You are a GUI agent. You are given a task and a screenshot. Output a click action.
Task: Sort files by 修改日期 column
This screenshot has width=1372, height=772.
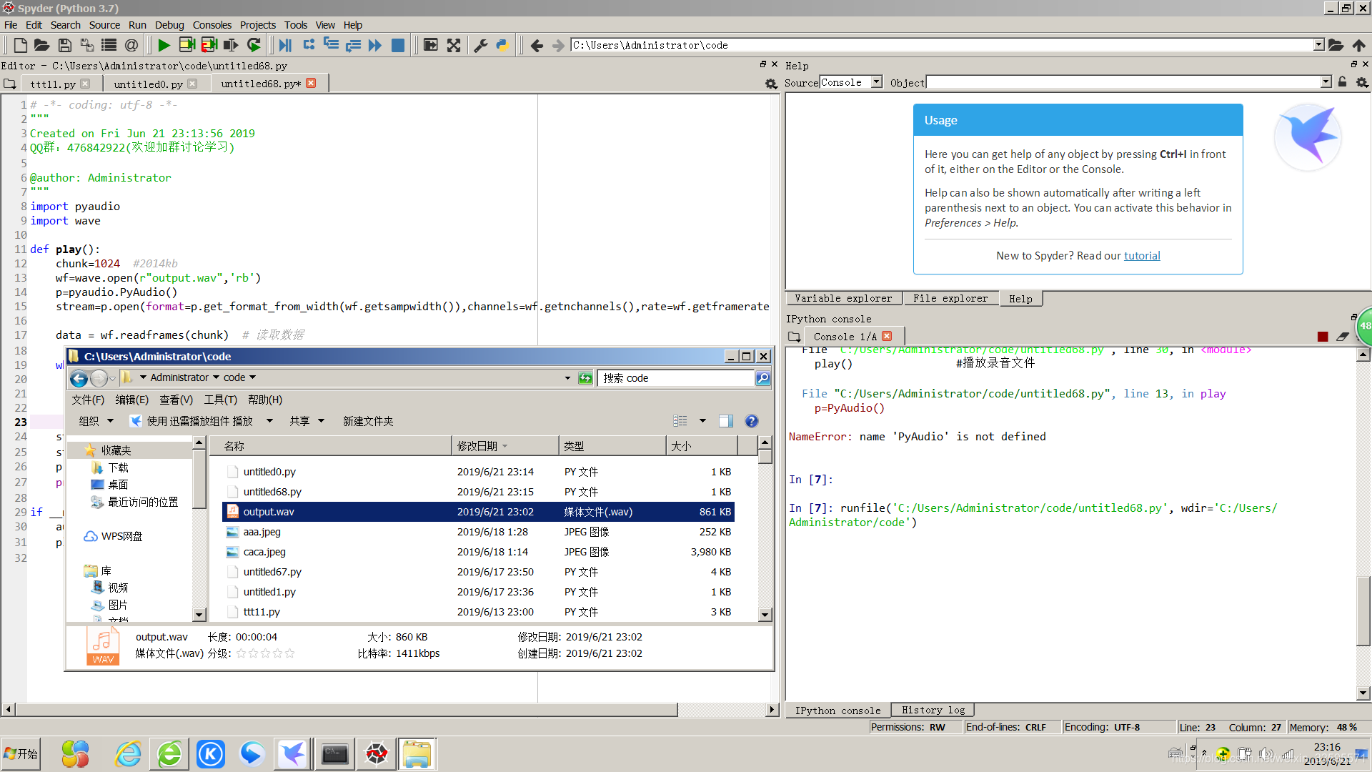click(x=505, y=446)
